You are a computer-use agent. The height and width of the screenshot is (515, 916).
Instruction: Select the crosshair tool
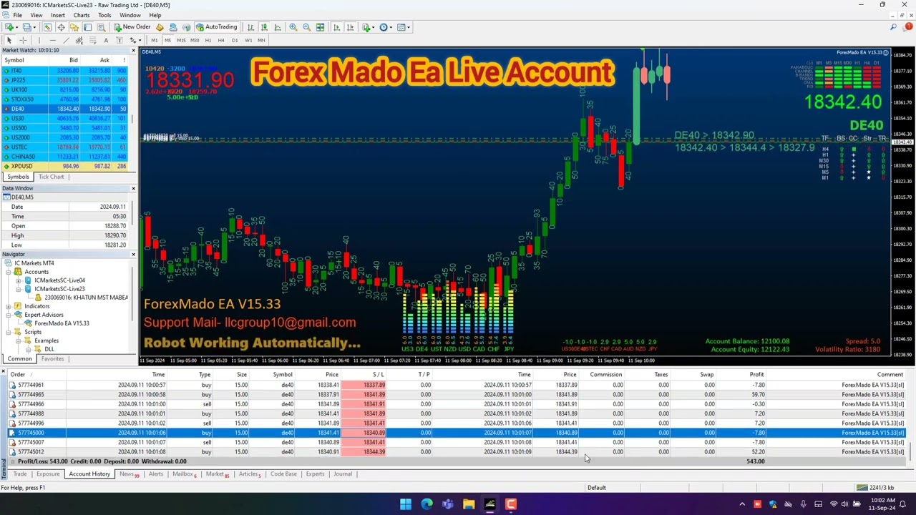[x=23, y=40]
